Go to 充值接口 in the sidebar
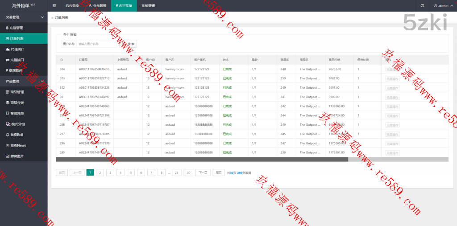Image resolution: width=457 pixels, height=226 pixels. pyautogui.click(x=17, y=60)
